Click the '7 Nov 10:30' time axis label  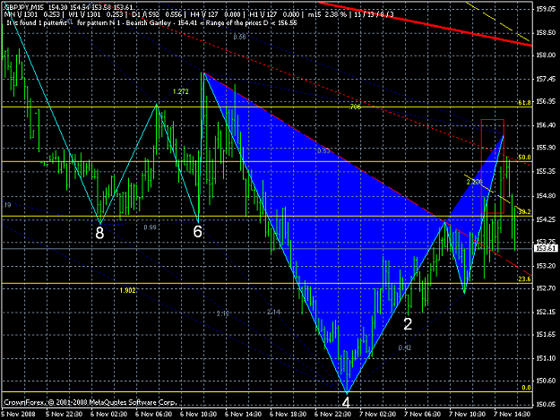click(x=467, y=414)
